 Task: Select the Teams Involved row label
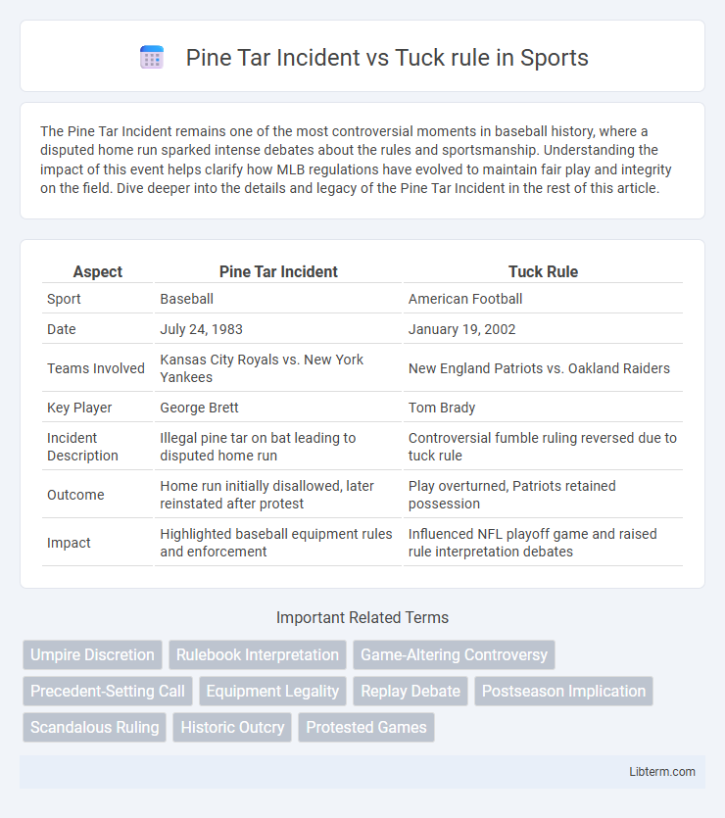pyautogui.click(x=98, y=367)
